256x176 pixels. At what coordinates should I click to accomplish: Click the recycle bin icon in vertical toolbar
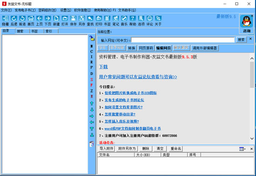92,144
